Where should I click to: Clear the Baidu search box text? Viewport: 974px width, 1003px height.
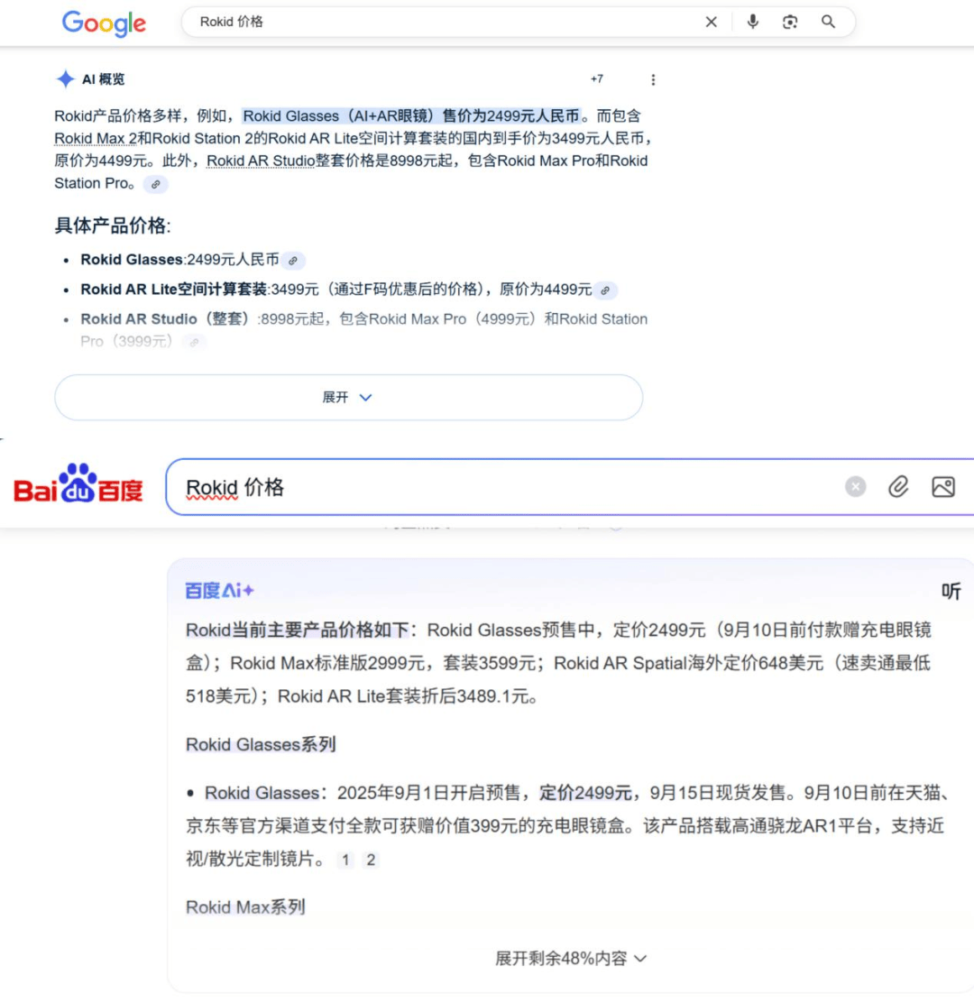pos(855,487)
